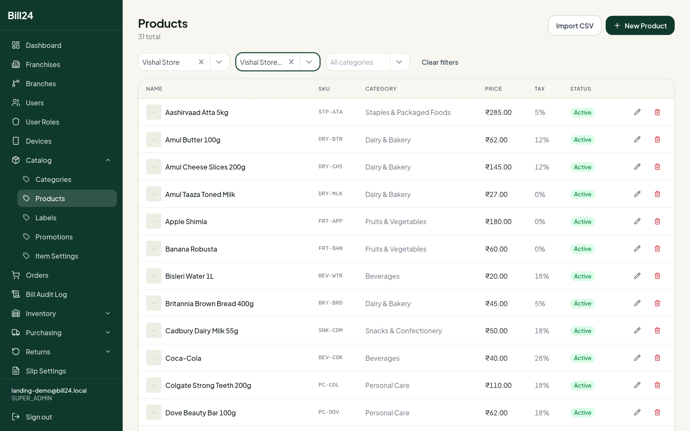The width and height of the screenshot is (690, 431).
Task: Delete Banana Robusta using trash icon
Action: click(x=657, y=249)
